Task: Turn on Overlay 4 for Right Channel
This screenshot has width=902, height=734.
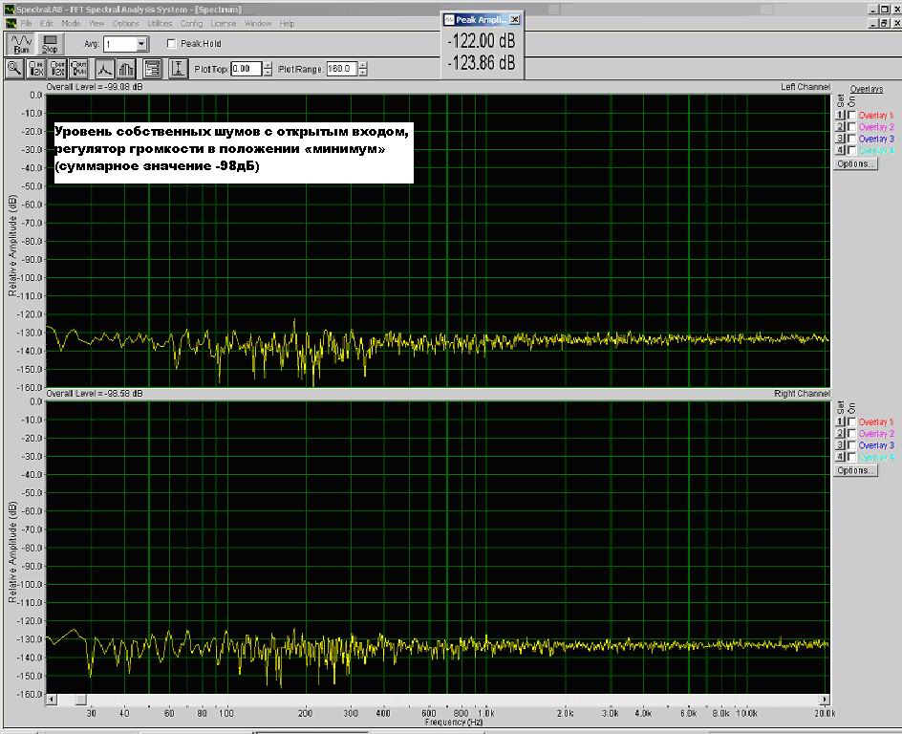Action: [x=852, y=457]
